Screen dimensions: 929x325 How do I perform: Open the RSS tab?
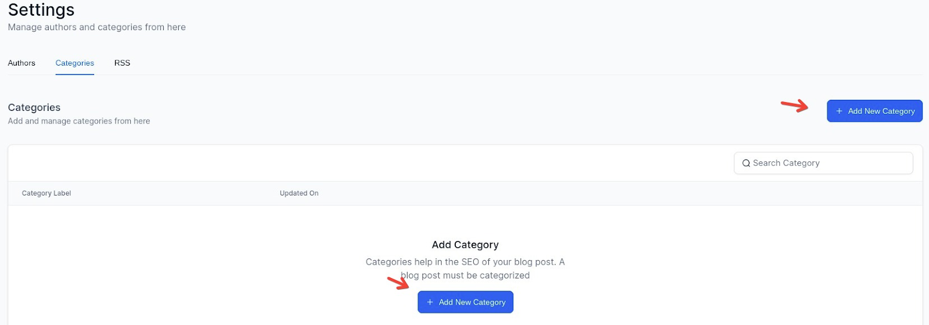click(x=122, y=63)
